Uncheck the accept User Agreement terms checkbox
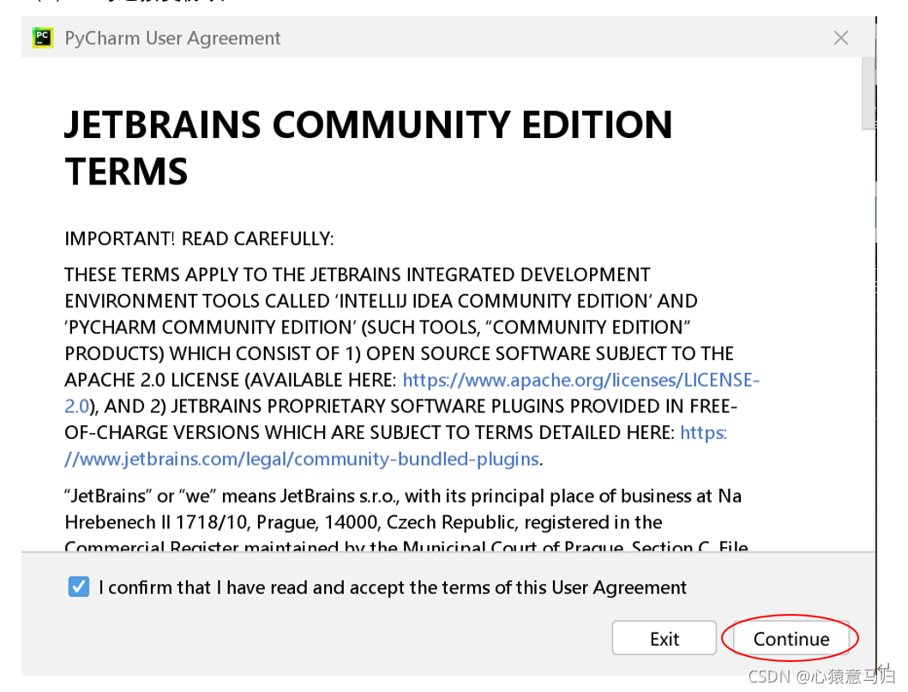The image size is (908, 692). tap(78, 587)
